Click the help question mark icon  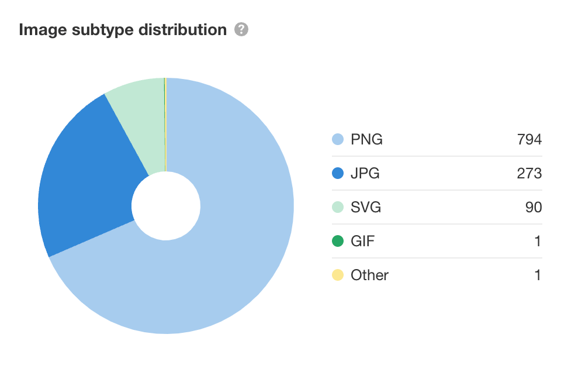click(x=241, y=29)
